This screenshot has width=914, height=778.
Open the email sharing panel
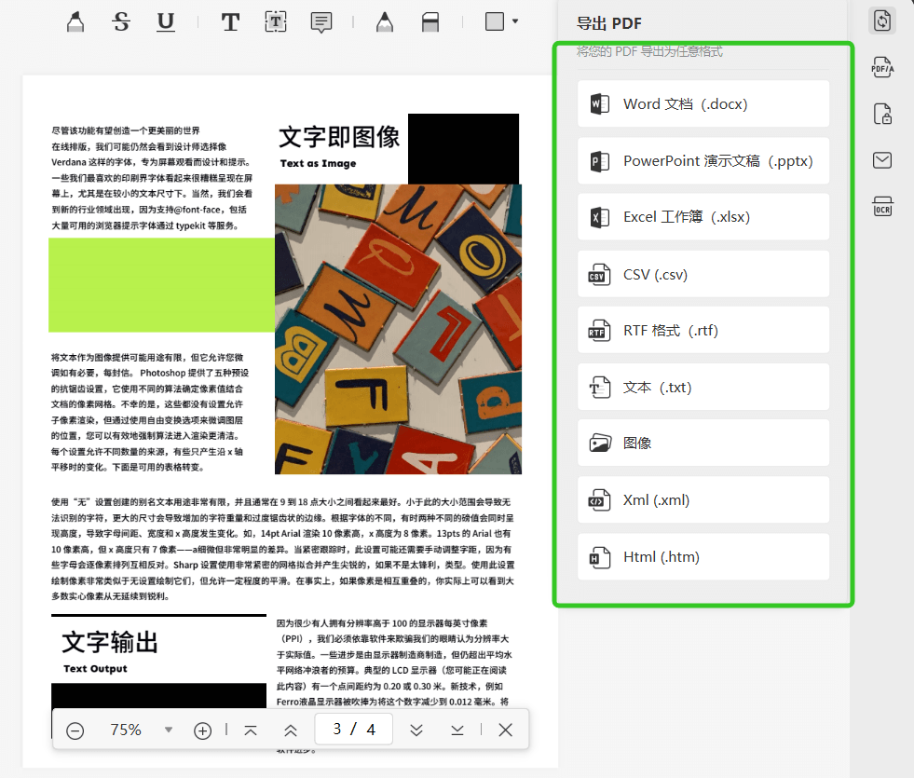point(881,160)
